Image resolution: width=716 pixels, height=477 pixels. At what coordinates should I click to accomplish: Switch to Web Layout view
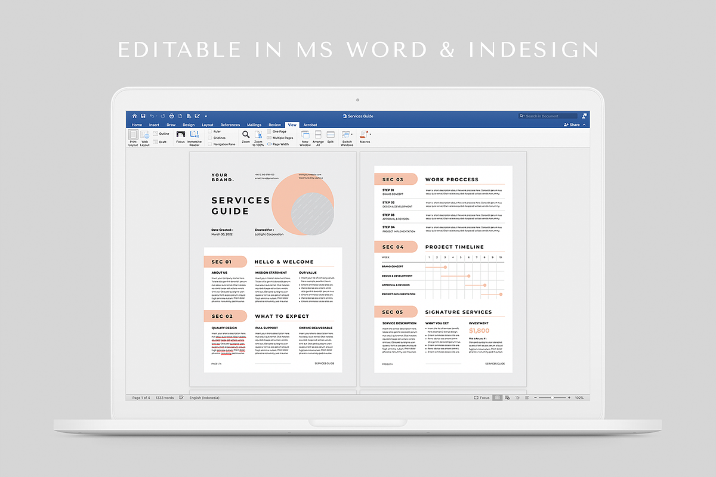pyautogui.click(x=145, y=138)
